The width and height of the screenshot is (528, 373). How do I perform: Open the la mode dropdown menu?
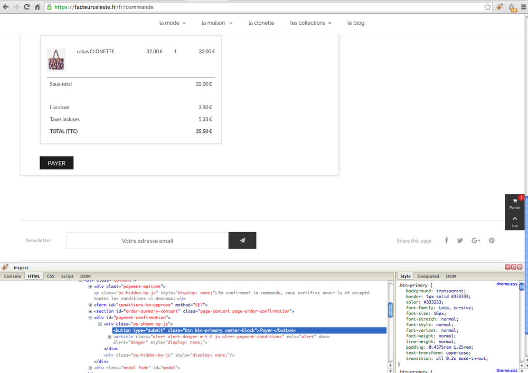[x=173, y=23]
